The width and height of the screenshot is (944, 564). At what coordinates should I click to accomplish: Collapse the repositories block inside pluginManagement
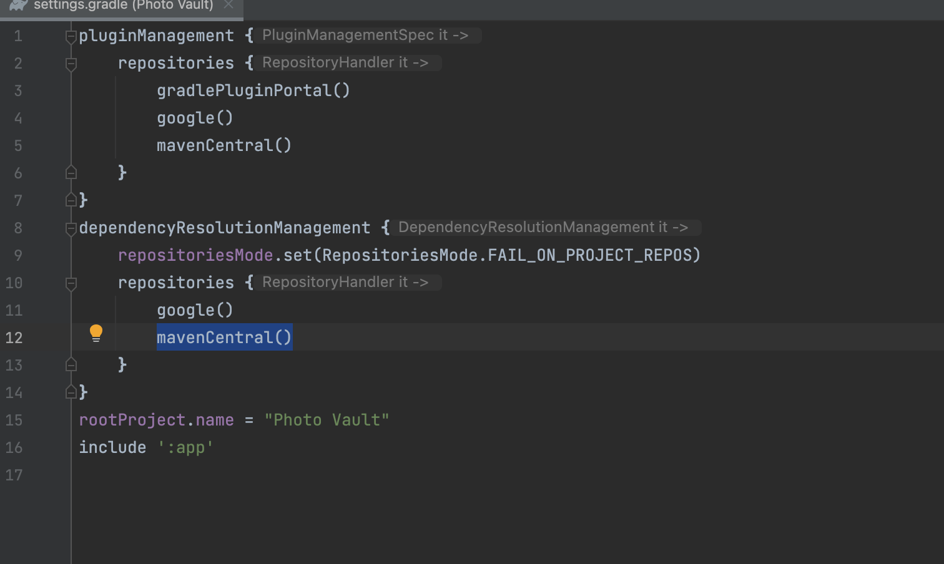tap(71, 62)
